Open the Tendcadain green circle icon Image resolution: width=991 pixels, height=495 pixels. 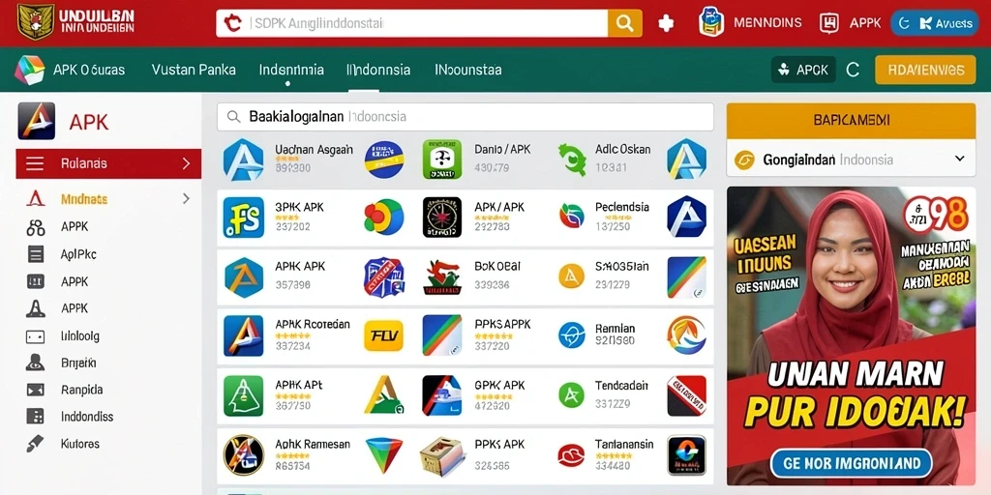[x=571, y=395]
